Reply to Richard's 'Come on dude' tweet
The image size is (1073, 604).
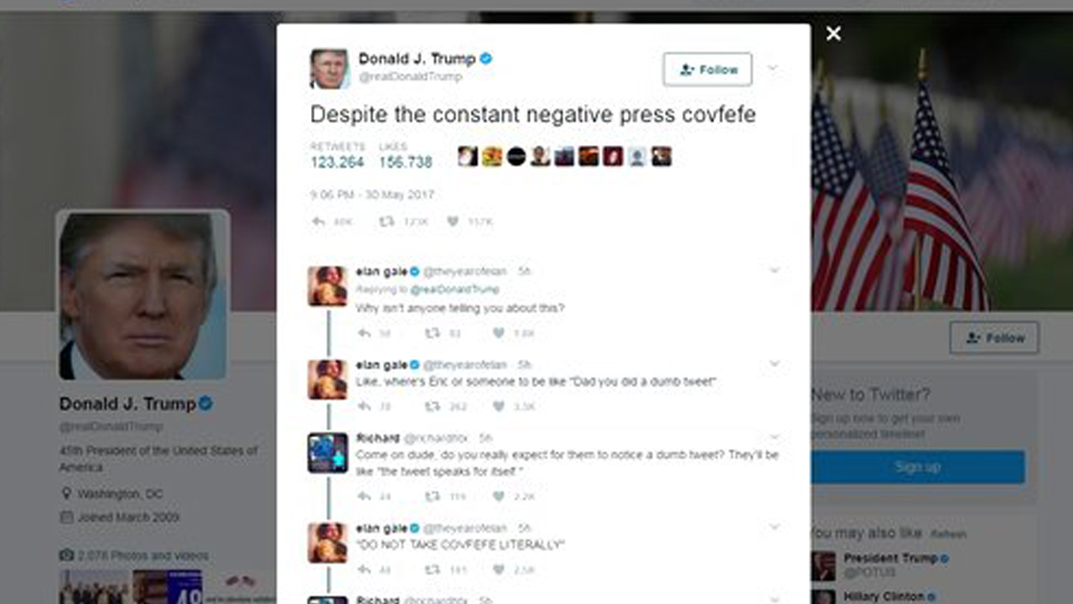pyautogui.click(x=364, y=497)
